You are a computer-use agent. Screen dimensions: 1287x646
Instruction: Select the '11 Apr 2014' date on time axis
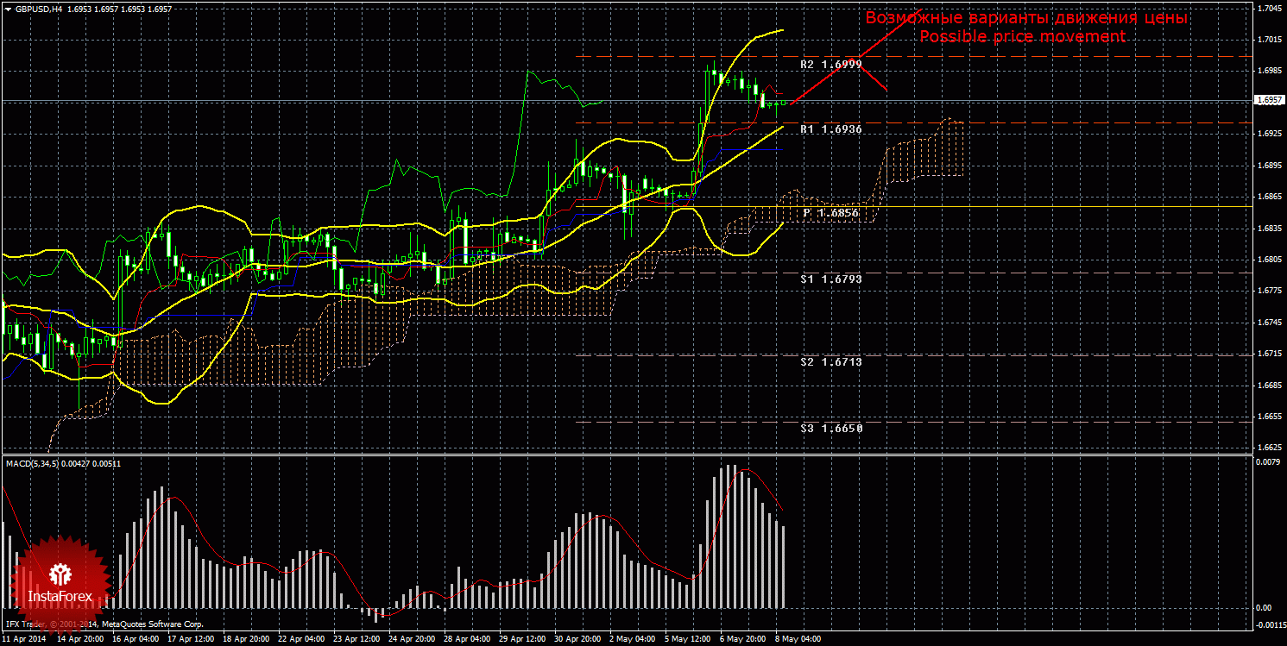(x=23, y=640)
